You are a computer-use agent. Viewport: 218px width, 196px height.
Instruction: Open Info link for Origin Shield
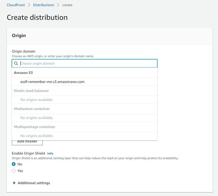pyautogui.click(x=50, y=154)
